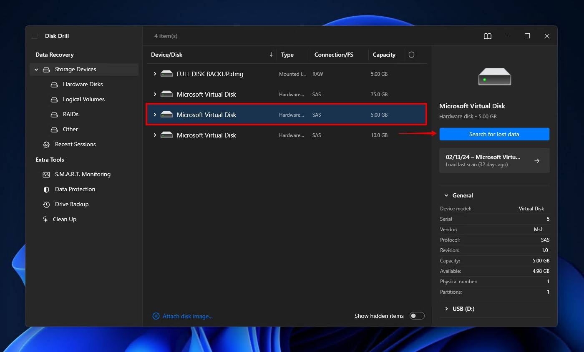Load the 02/13/24 last scan session
Viewport: 584px width, 352px height.
(x=494, y=160)
